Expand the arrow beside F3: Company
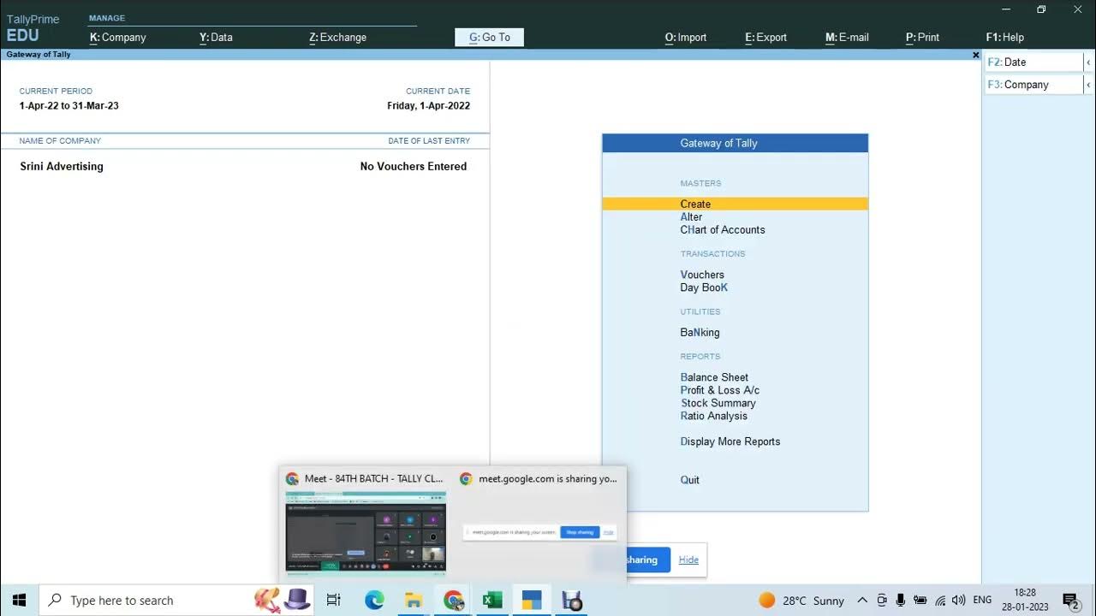1096x616 pixels. pos(1088,85)
